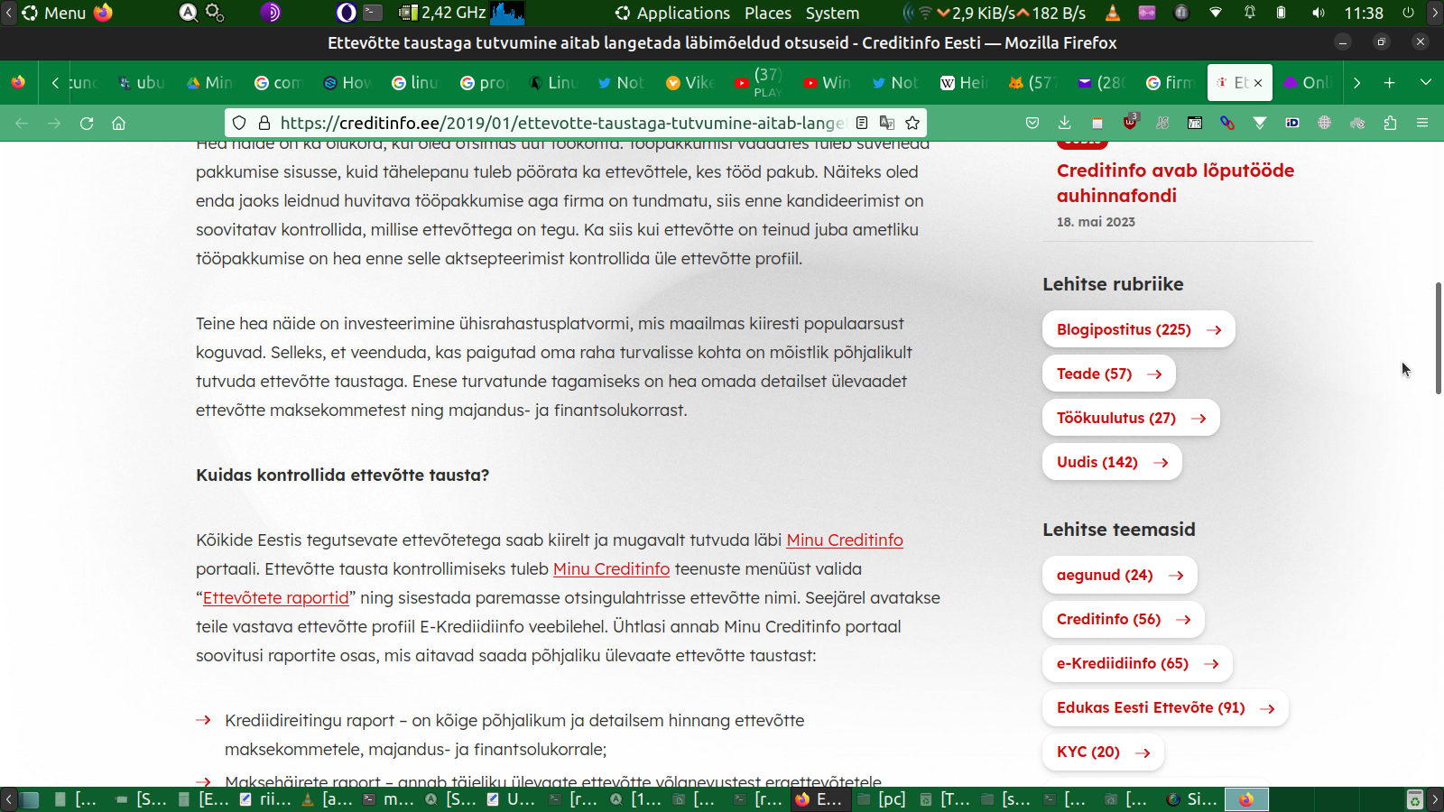Viewport: 1444px width, 812px height.
Task: Filter by topic e-Krediidiinfo (65)
Action: pos(1137,663)
